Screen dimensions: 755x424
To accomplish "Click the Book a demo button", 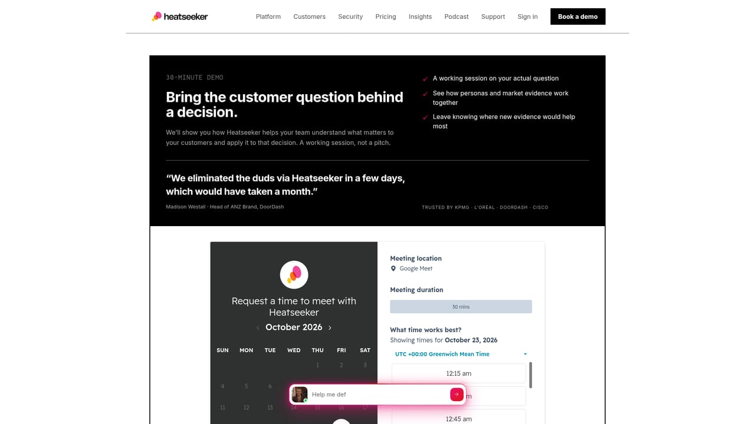I will [578, 16].
